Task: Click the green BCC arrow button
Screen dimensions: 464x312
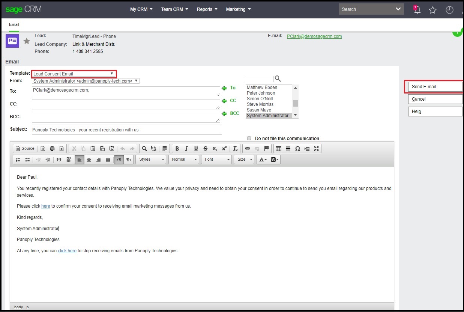Action: [224, 113]
